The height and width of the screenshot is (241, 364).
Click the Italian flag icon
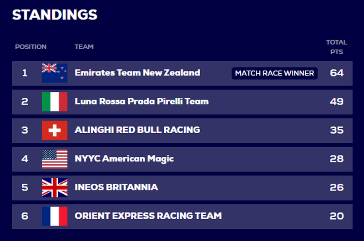(x=55, y=101)
